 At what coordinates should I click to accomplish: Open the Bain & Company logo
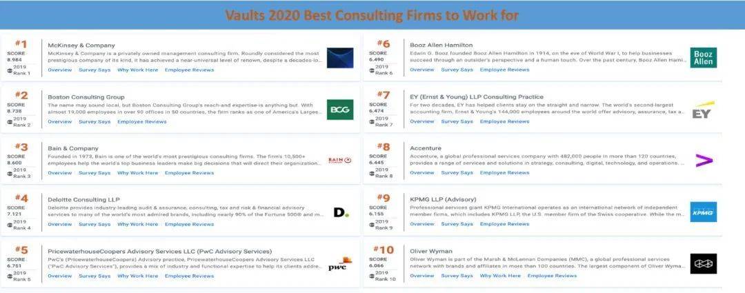pos(339,161)
